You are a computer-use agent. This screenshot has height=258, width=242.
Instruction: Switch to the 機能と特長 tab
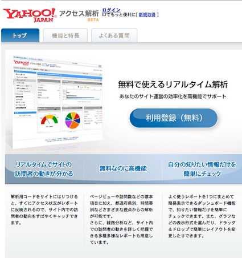pyautogui.click(x=65, y=35)
